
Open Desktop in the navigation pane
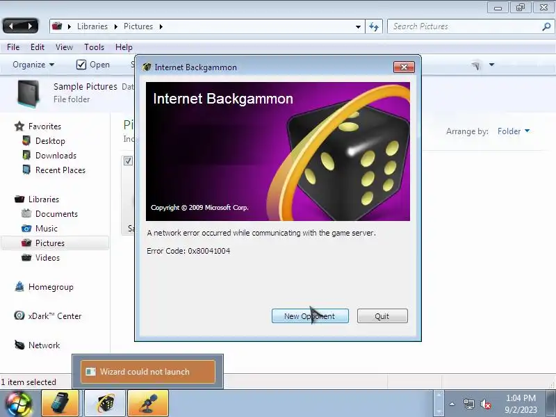(50, 141)
